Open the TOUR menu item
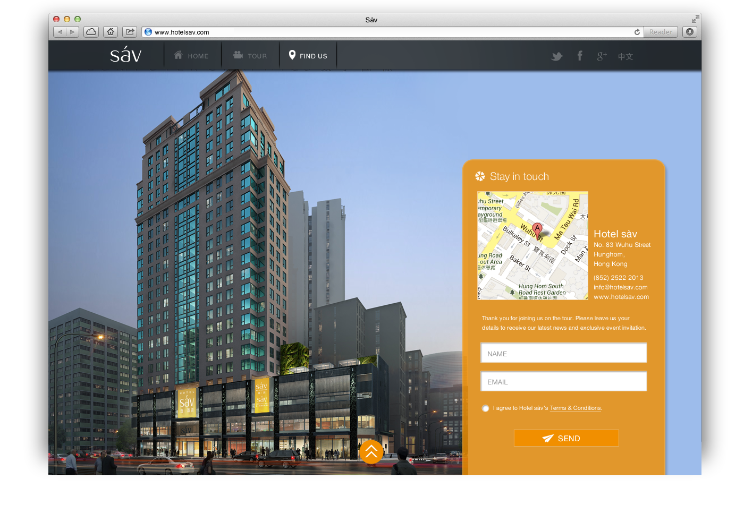Screen dimensions: 744x531 (x=250, y=56)
